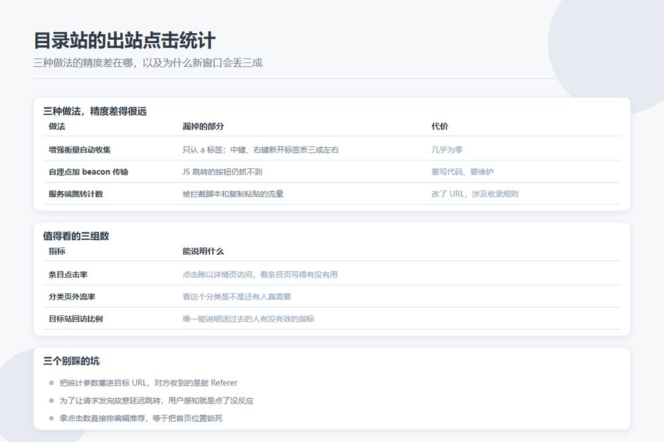Click the cell 几乎为零

pos(447,149)
